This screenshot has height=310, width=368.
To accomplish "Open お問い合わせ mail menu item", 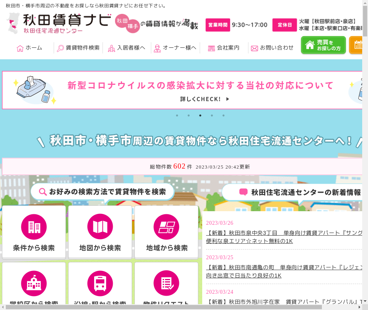I will pos(272,48).
